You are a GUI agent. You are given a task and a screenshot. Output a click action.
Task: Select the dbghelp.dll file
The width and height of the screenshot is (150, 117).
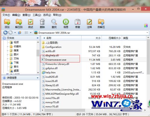click(52, 55)
